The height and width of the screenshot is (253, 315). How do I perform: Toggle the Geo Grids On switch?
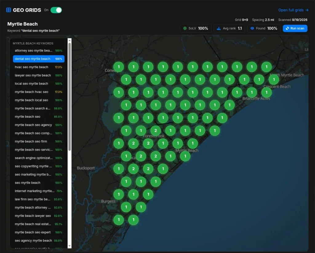pos(56,10)
